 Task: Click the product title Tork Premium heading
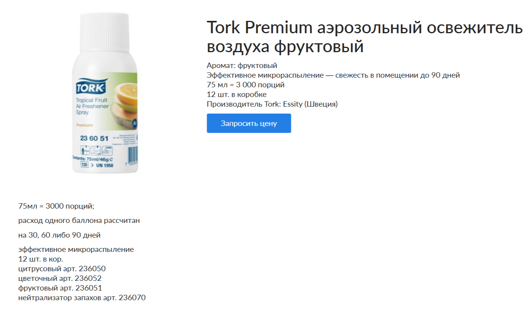[365, 37]
